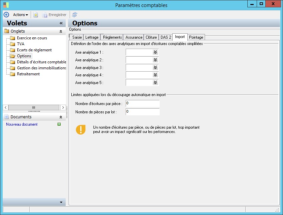Click Nombre de pièces par lot field
Screen dimensions: 283x215
[143, 112]
